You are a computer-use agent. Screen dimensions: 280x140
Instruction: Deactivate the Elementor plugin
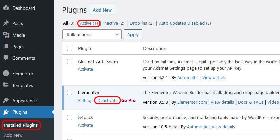[107, 101]
